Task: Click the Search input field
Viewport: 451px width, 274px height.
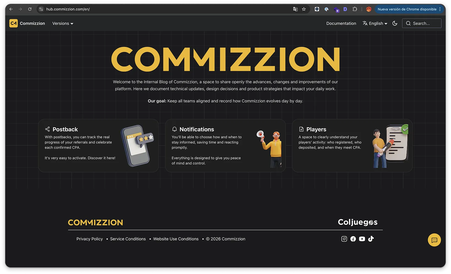Action: tap(422, 23)
